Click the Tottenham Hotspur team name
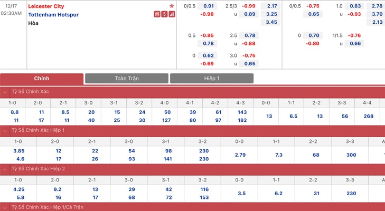This screenshot has width=385, height=211. point(53,14)
